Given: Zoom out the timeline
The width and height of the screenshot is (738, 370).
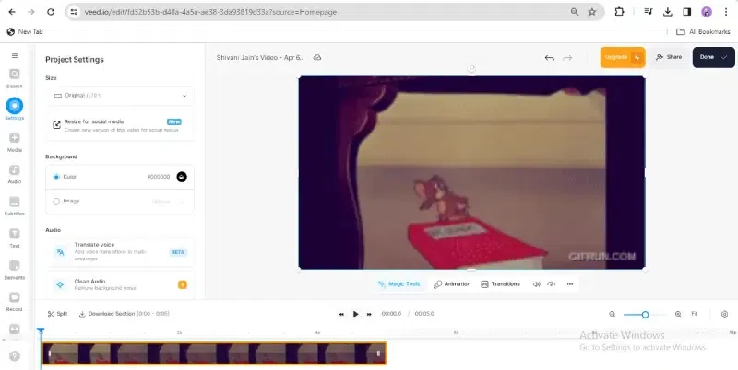Looking at the screenshot, I should pos(612,314).
